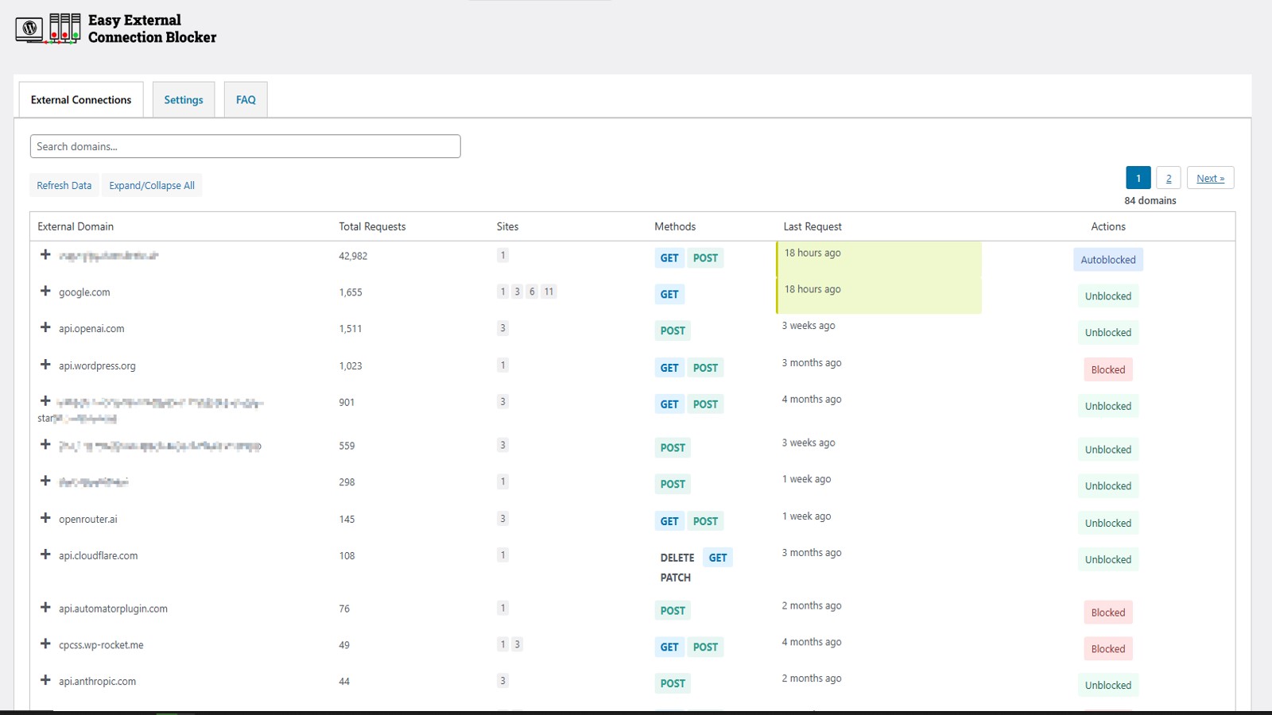Toggle Blocked status for cpcss.wp-rocket.me
The height and width of the screenshot is (715, 1272).
1107,649
